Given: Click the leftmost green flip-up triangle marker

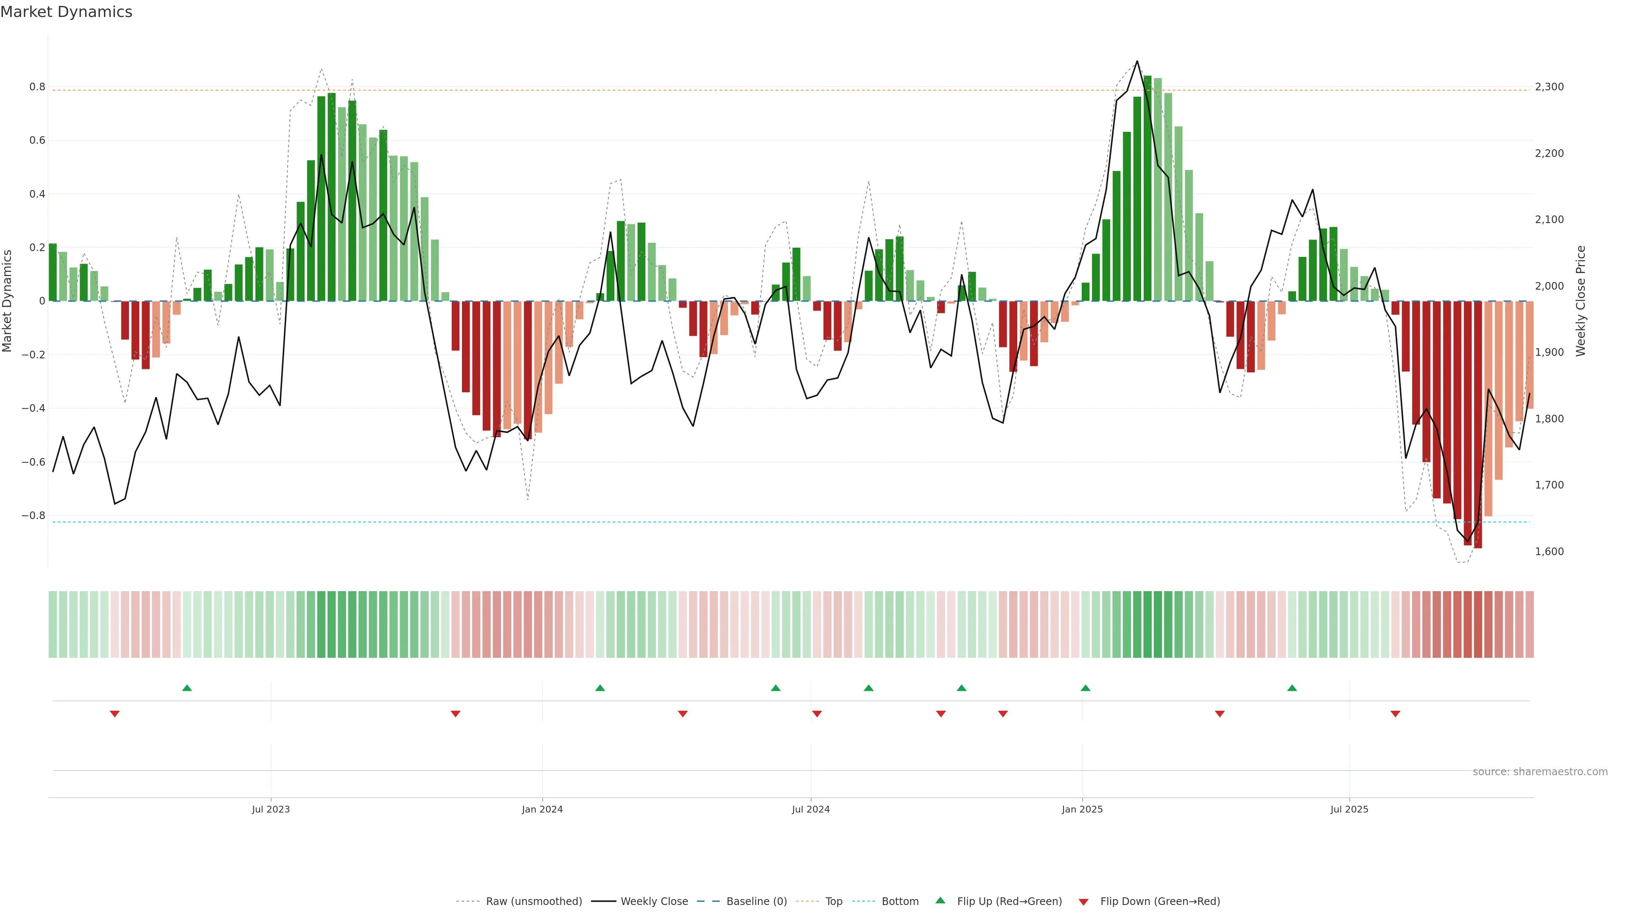Looking at the screenshot, I should point(187,688).
